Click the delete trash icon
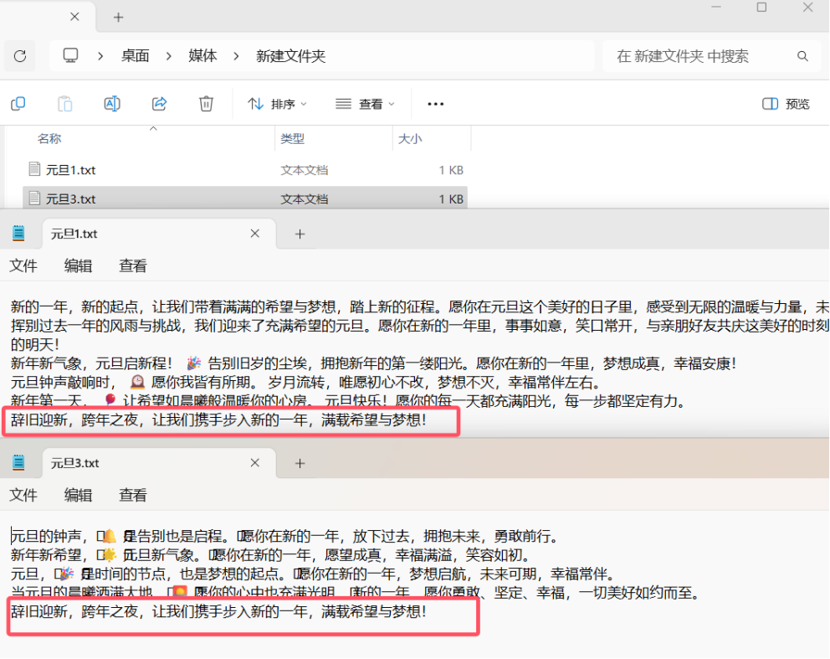This screenshot has height=659, width=830. (x=206, y=104)
